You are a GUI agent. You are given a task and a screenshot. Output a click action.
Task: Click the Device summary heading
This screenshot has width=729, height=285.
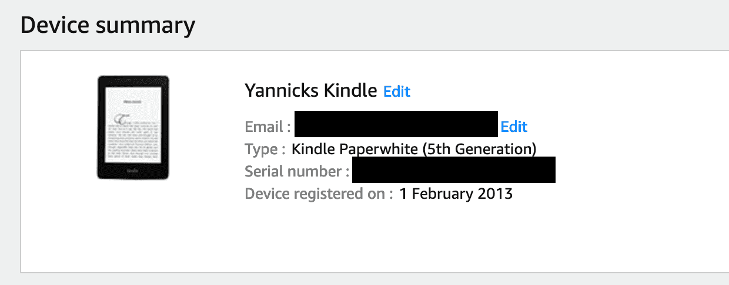pos(108,26)
